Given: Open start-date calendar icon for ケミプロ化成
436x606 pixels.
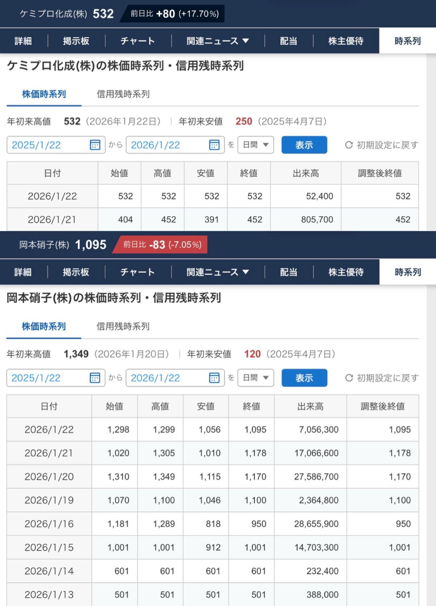Looking at the screenshot, I should [95, 145].
